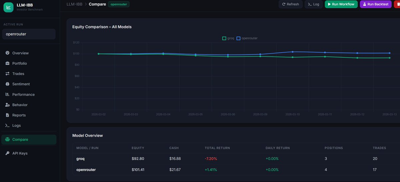This screenshot has height=182, width=400.
Task: Click the Trades swap arrows icon
Action: tap(7, 74)
